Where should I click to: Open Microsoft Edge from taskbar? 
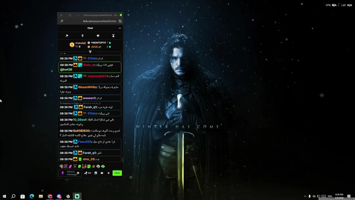[32, 196]
